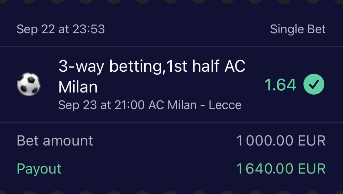Select the 1 640.00 payout figure
Screen dimensions: 343x194
pos(265,169)
